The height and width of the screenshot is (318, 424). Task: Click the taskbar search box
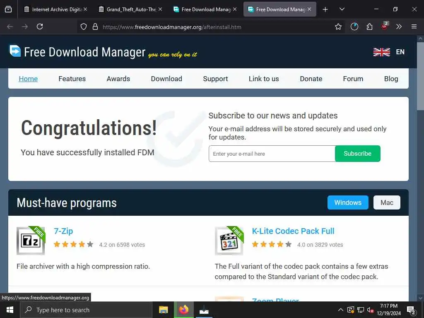pyautogui.click(x=86, y=310)
